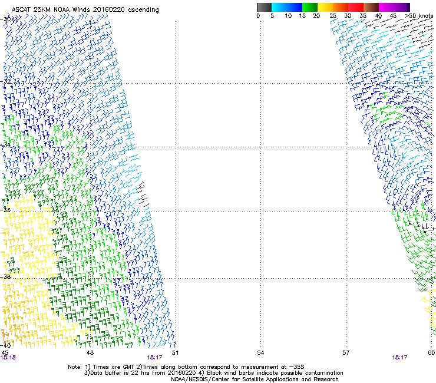
Task: Click the '51' longitude axis label
Action: (175, 353)
